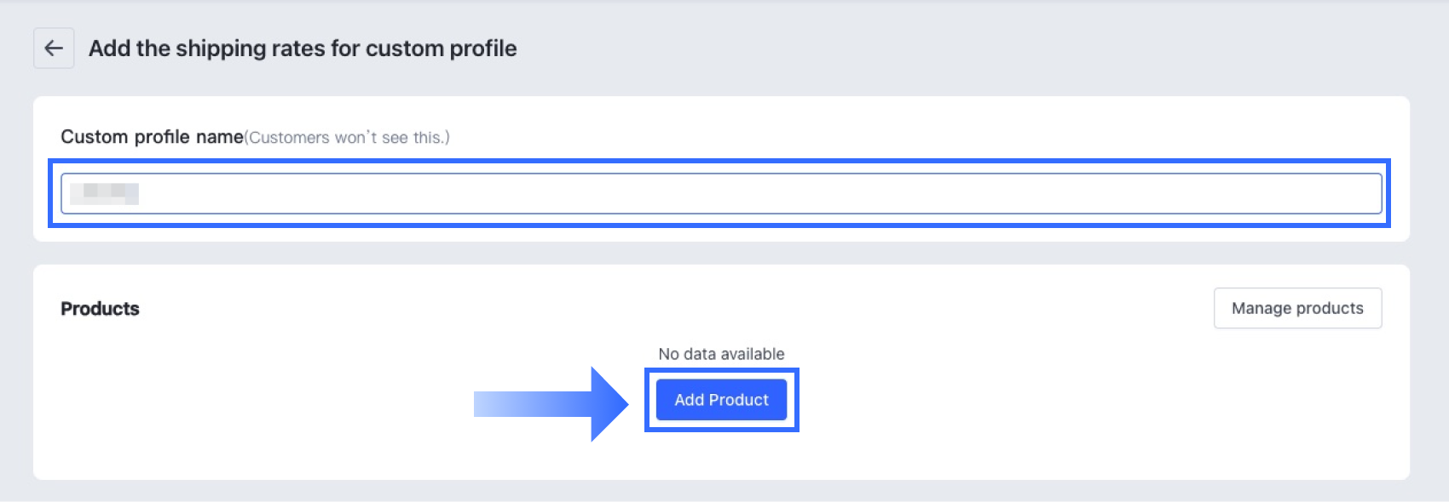1449x502 pixels.
Task: Click the blue Add Product button
Action: coord(721,400)
